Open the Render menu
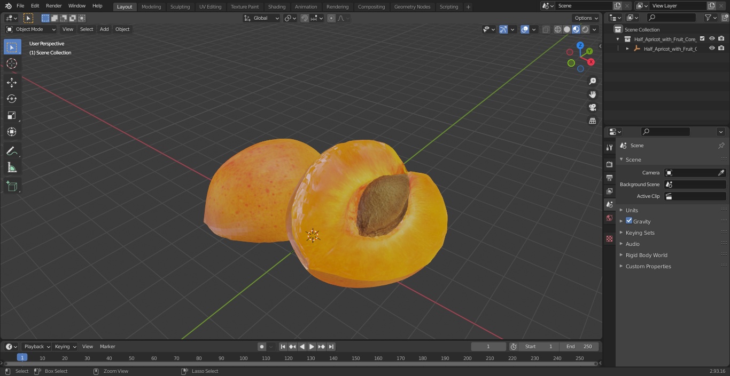 click(x=54, y=6)
